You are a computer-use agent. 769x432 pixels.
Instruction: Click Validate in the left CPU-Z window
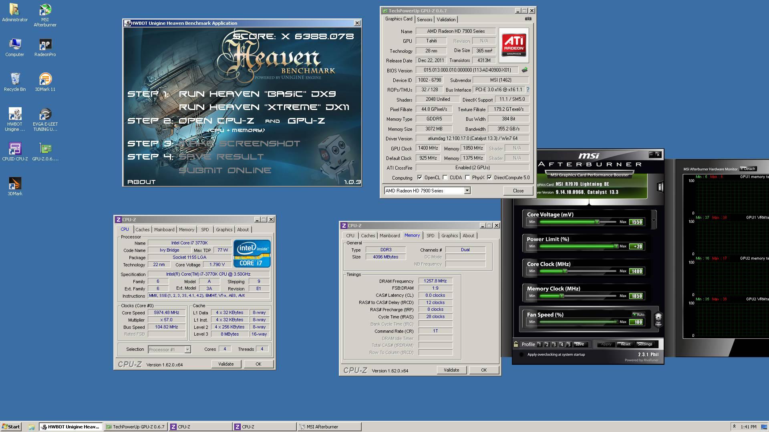(226, 364)
